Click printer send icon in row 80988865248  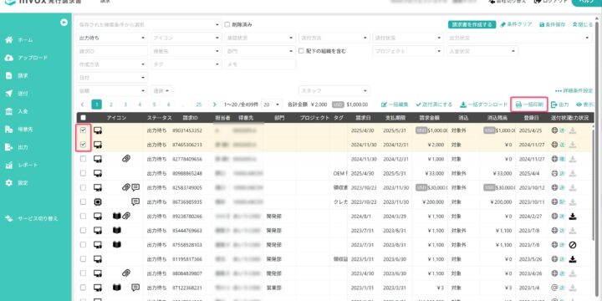pyautogui.click(x=554, y=173)
